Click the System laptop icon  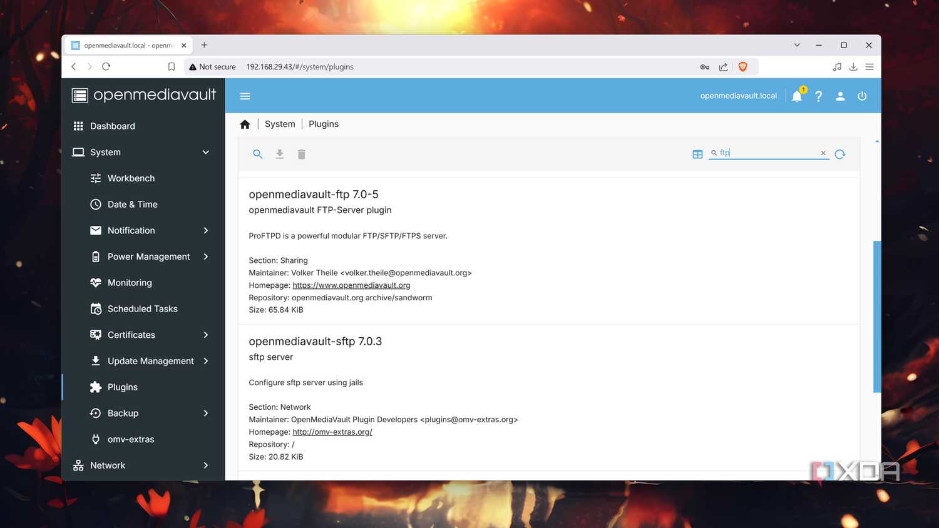point(78,152)
